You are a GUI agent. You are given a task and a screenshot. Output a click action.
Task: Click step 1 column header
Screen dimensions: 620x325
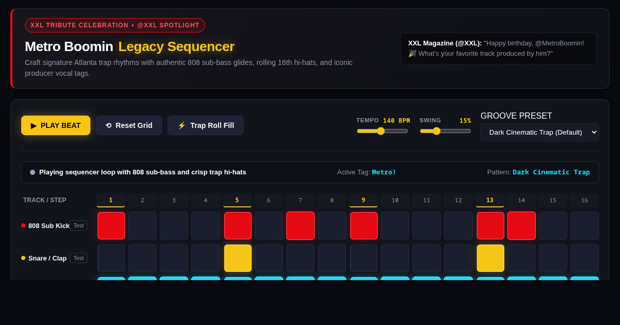[x=111, y=200]
